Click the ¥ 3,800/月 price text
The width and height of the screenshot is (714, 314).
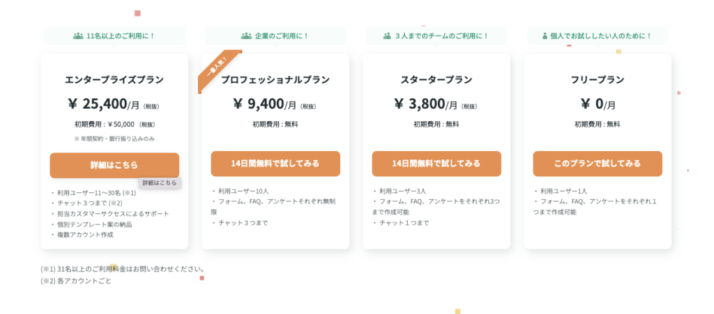tap(427, 104)
